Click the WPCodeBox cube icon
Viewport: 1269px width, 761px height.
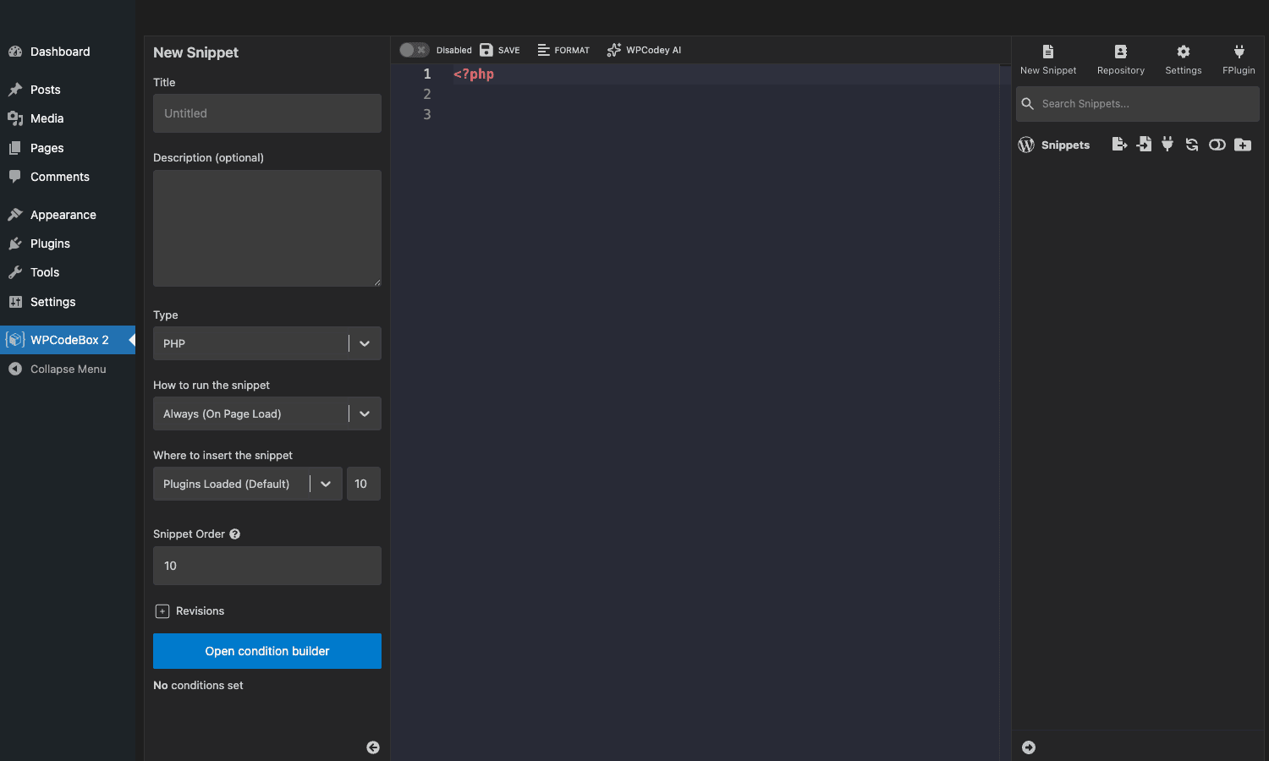pos(15,340)
